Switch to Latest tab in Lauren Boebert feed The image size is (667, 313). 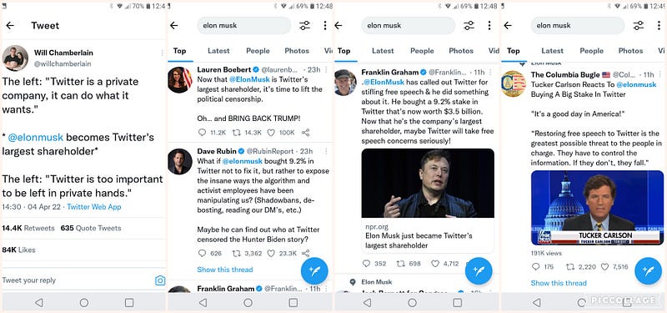coord(218,51)
